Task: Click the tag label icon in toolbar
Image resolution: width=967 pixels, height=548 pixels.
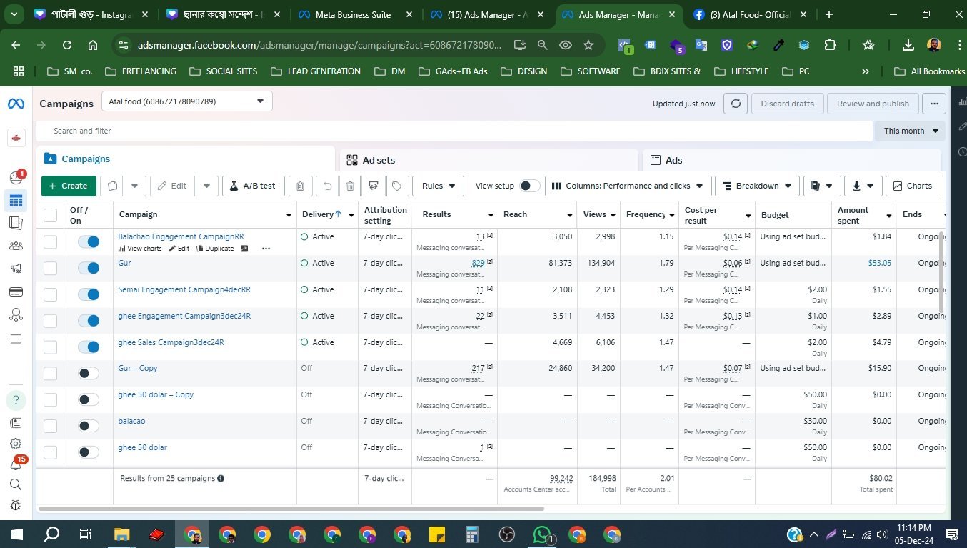Action: point(396,186)
